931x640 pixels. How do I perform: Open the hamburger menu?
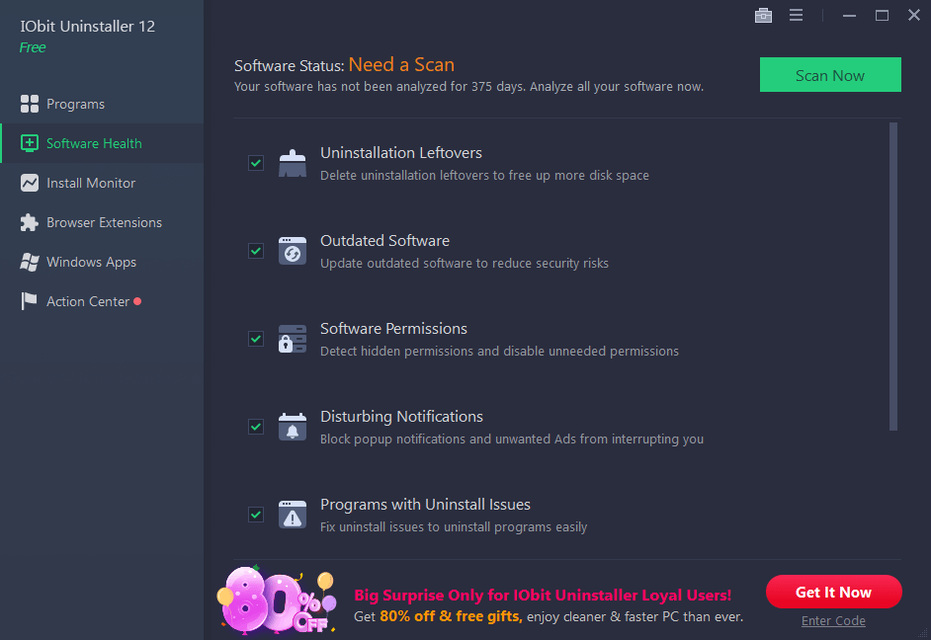[797, 15]
